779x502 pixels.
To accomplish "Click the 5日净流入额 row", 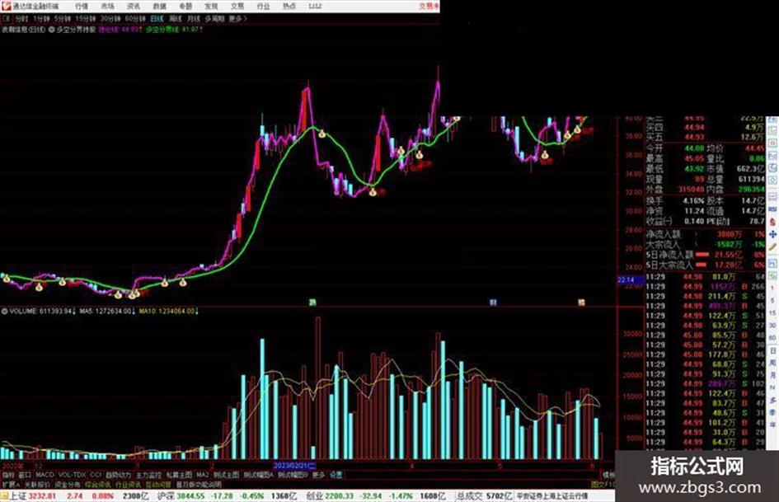I will [x=705, y=255].
